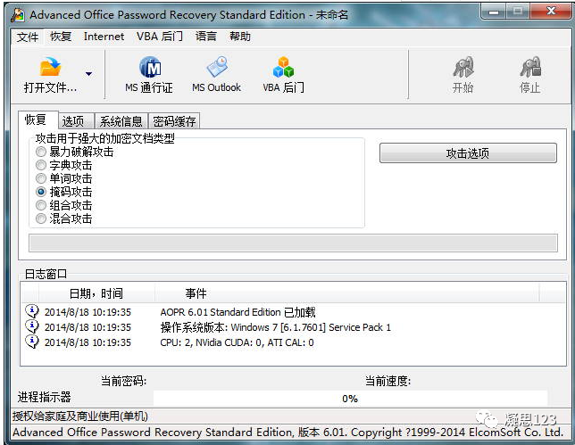
Task: Click the 当前密码 label
Action: click(123, 381)
